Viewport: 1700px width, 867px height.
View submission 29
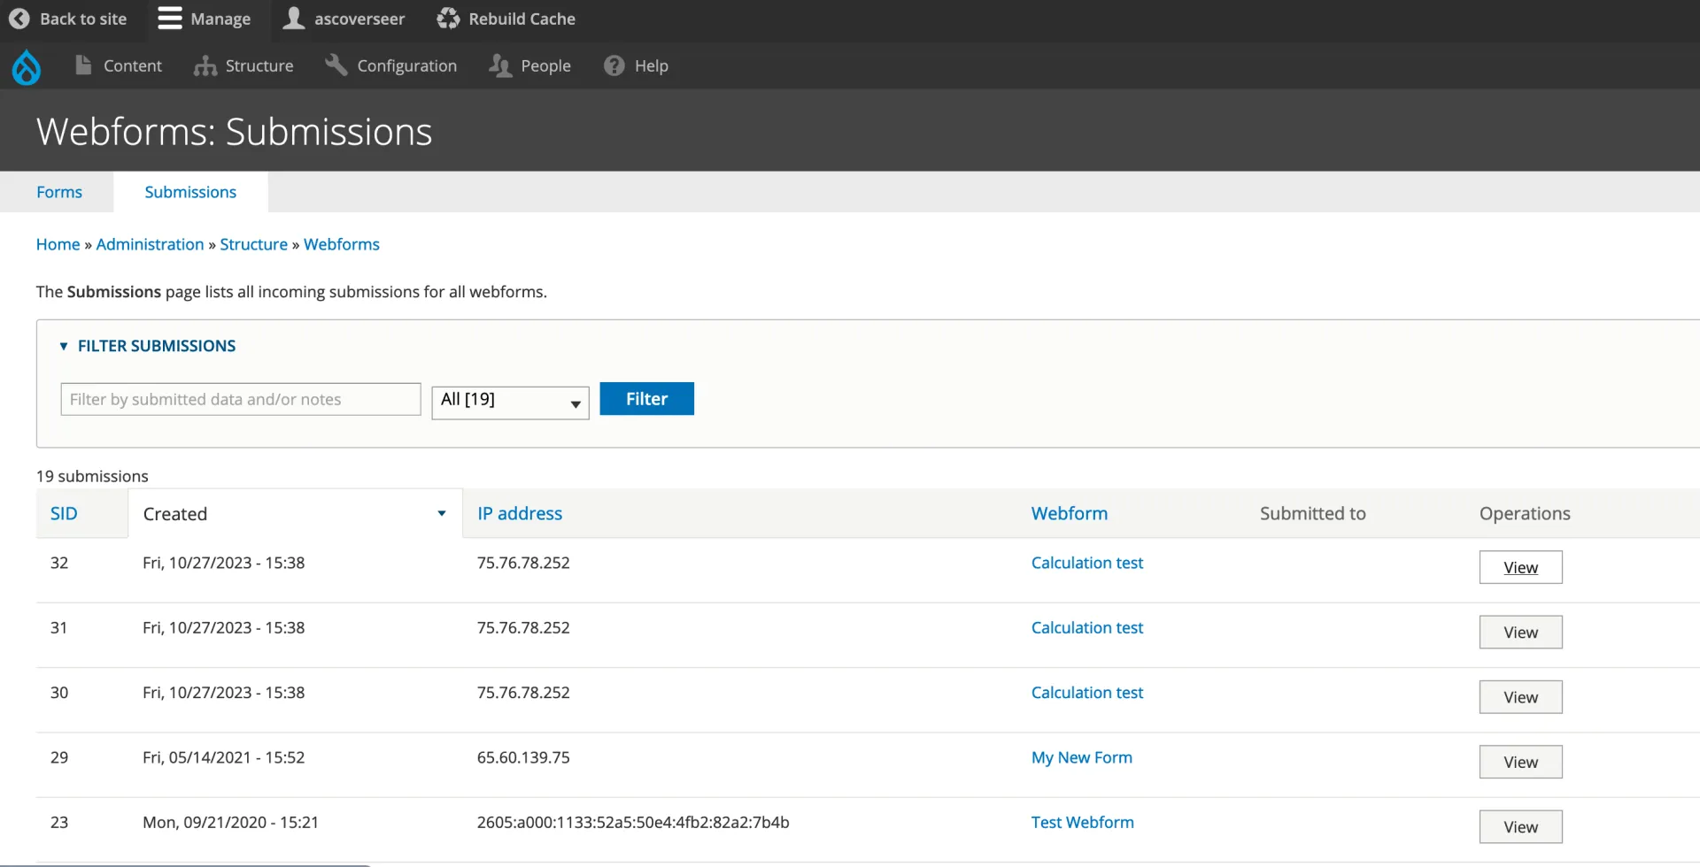click(1520, 762)
